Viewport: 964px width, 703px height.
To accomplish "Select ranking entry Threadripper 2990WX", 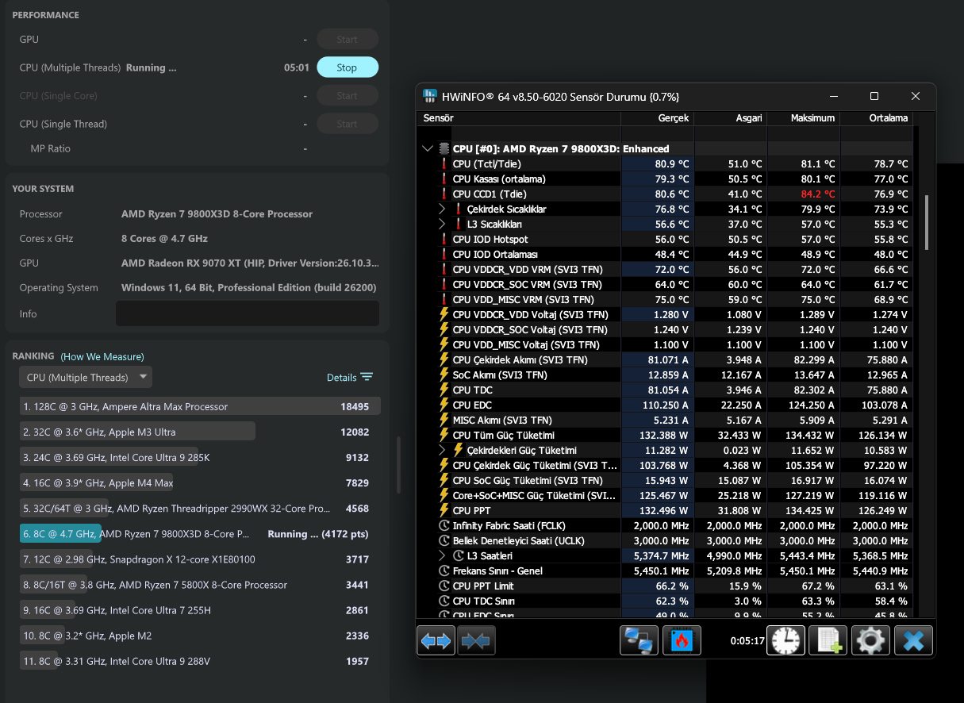I will [200, 509].
